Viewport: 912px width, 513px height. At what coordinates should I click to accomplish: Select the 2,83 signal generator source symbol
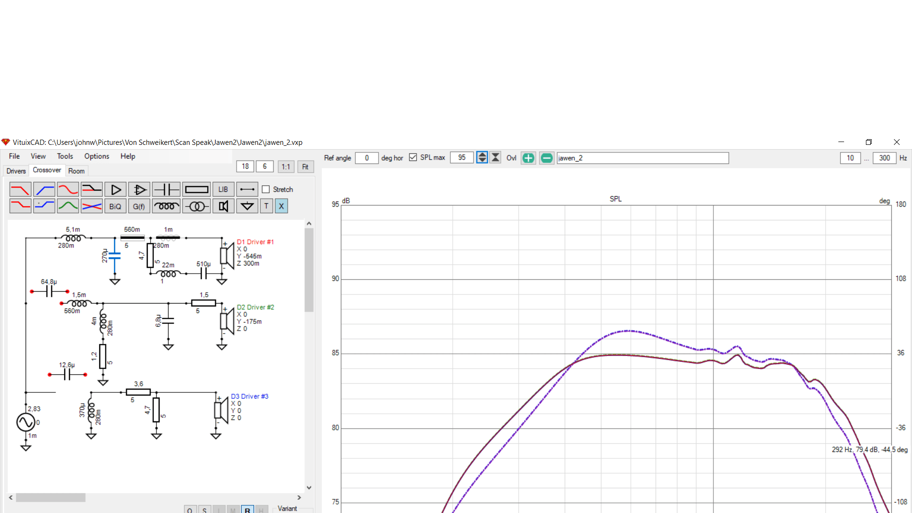(26, 422)
